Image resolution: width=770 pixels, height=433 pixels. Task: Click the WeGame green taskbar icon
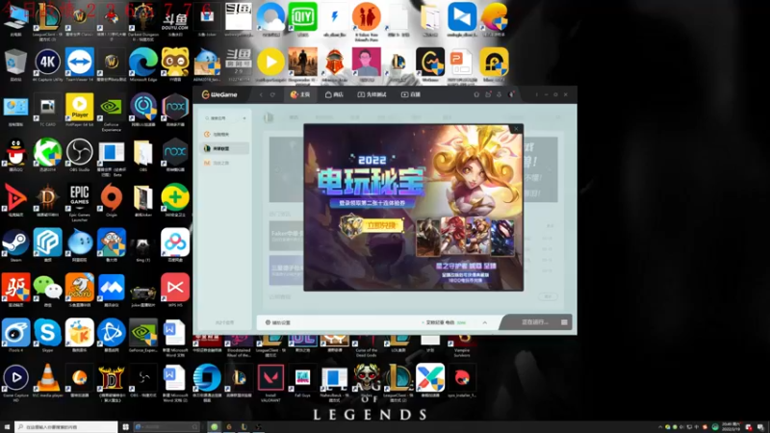(214, 426)
